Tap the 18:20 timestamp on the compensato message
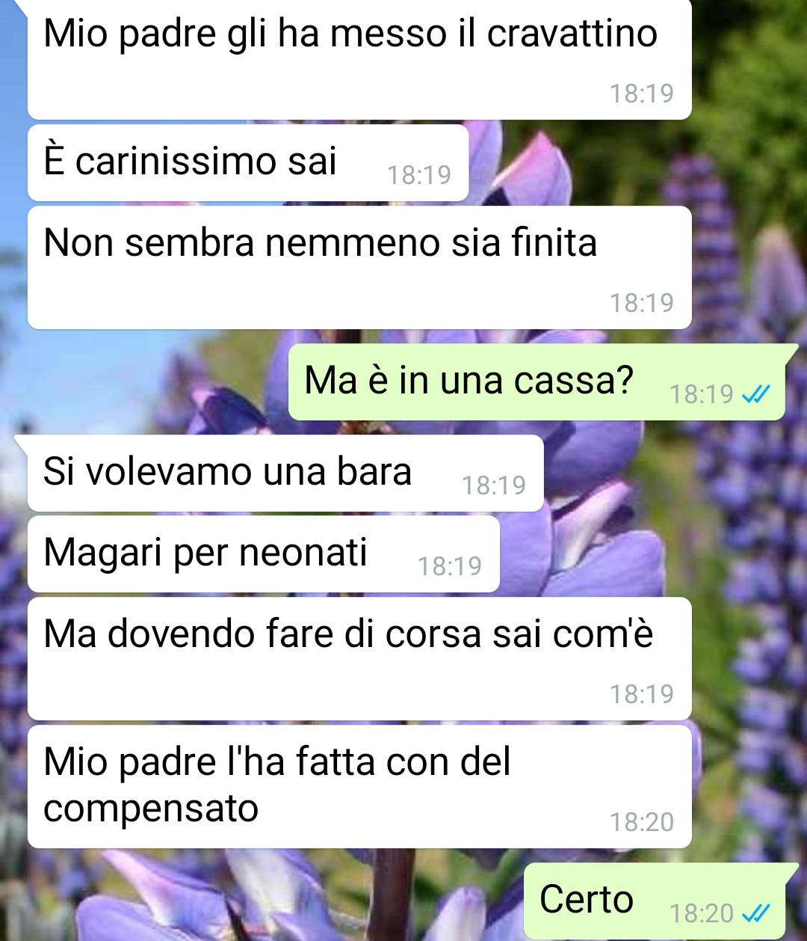This screenshot has width=807, height=941. point(642,822)
